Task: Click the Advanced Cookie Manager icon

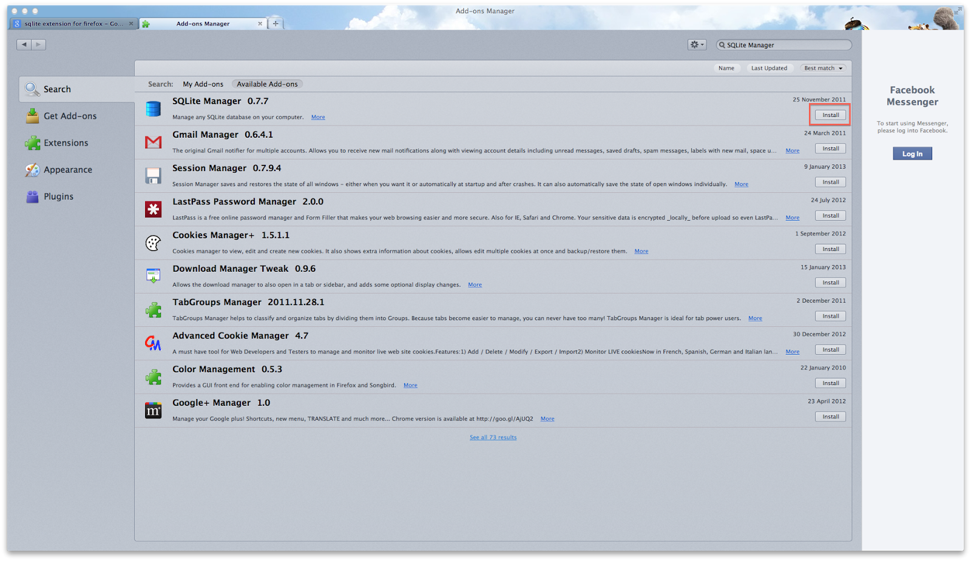Action: click(x=153, y=343)
